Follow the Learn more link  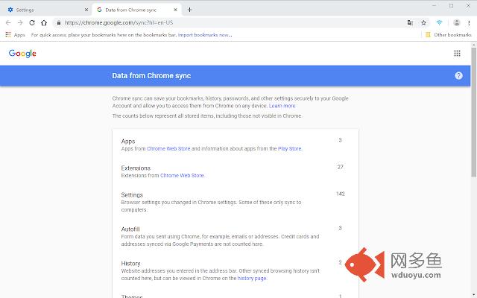pyautogui.click(x=282, y=106)
